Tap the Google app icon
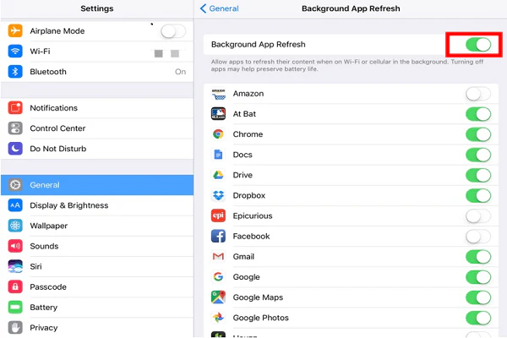This screenshot has width=507, height=338. [218, 277]
